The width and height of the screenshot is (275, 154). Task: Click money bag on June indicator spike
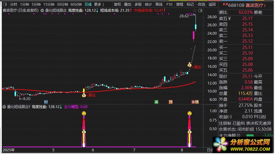(84, 132)
